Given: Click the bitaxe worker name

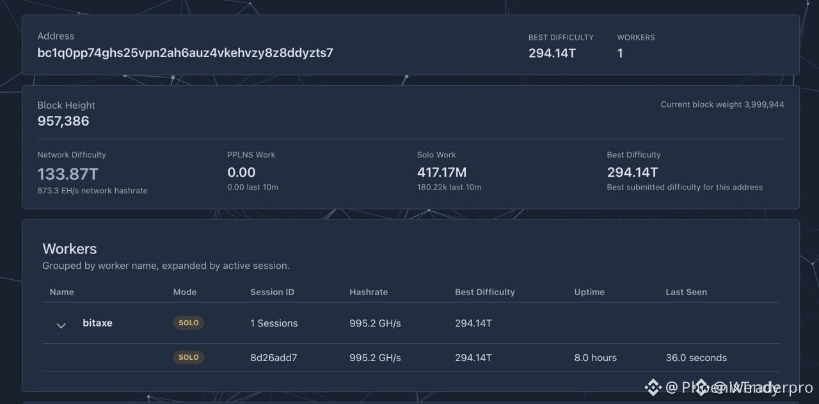Looking at the screenshot, I should tap(97, 323).
